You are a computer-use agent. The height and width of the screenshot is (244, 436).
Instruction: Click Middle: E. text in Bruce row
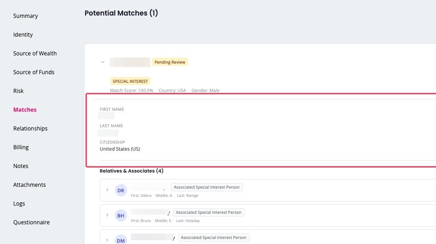(x=163, y=221)
